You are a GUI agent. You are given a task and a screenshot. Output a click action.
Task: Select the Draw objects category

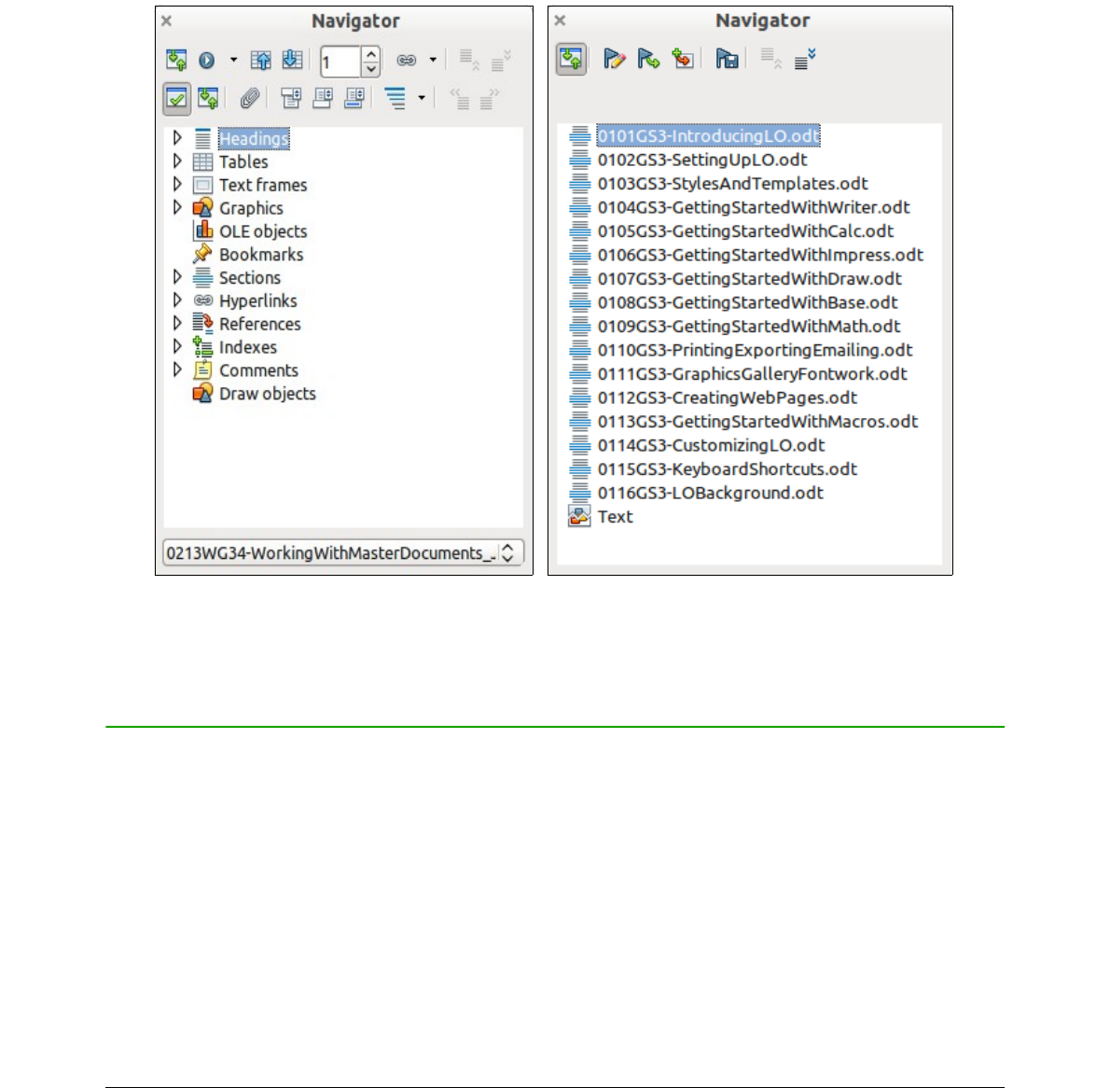pyautogui.click(x=268, y=394)
